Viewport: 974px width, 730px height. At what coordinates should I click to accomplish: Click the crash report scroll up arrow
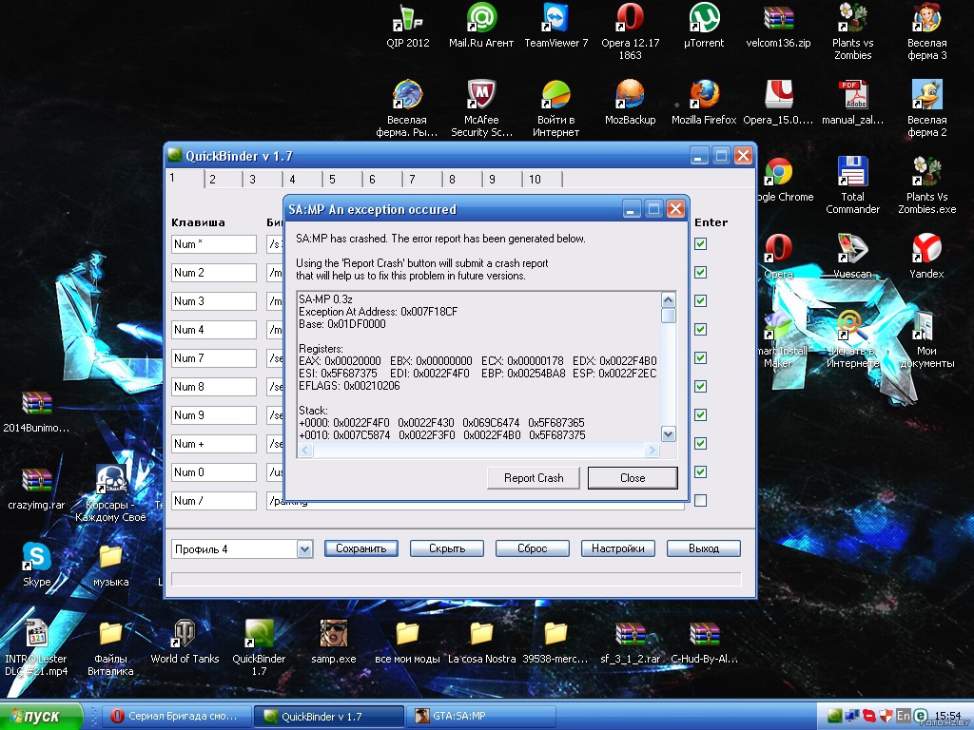[669, 300]
